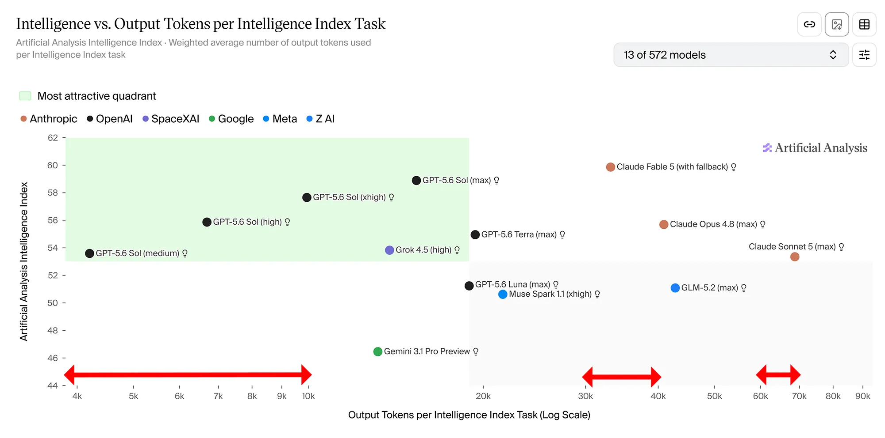885x438 pixels.
Task: Select the Meta legend item
Action: 280,119
